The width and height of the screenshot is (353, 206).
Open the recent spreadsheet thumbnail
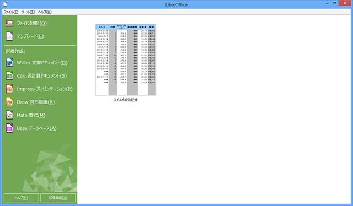(x=126, y=60)
